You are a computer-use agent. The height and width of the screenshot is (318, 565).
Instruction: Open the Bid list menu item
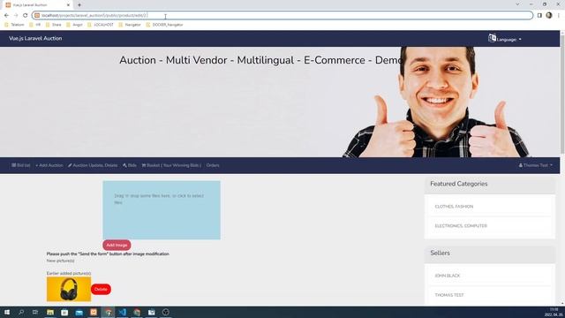point(21,165)
